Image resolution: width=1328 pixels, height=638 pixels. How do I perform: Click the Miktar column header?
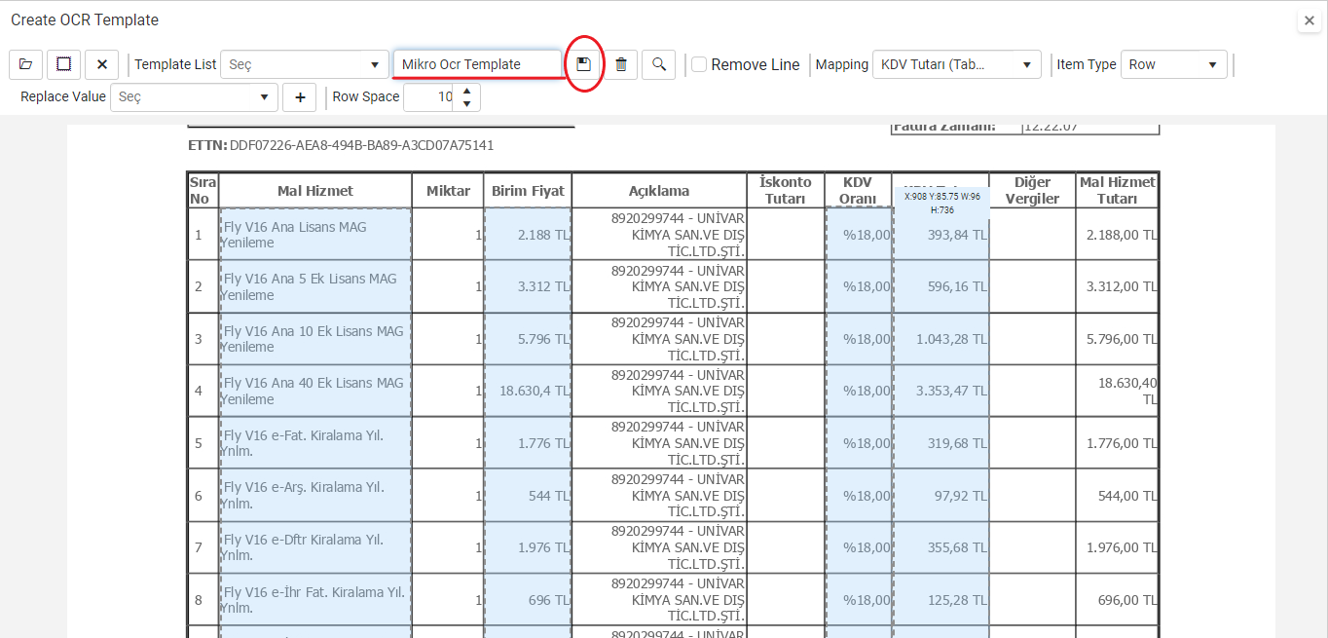(448, 191)
